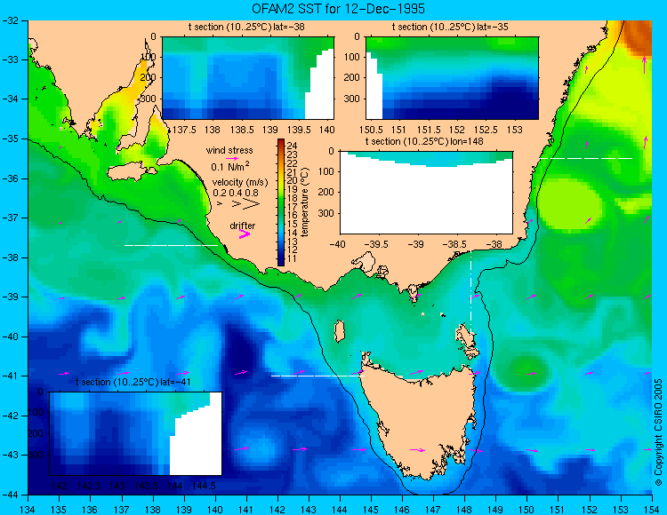Click the '134' longitude axis label
This screenshot has height=515, width=667.
pos(28,510)
